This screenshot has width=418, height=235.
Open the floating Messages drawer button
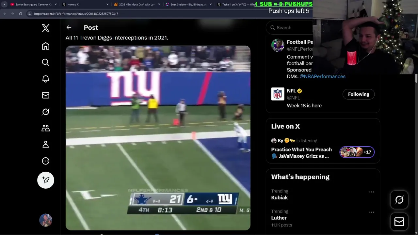point(399,222)
